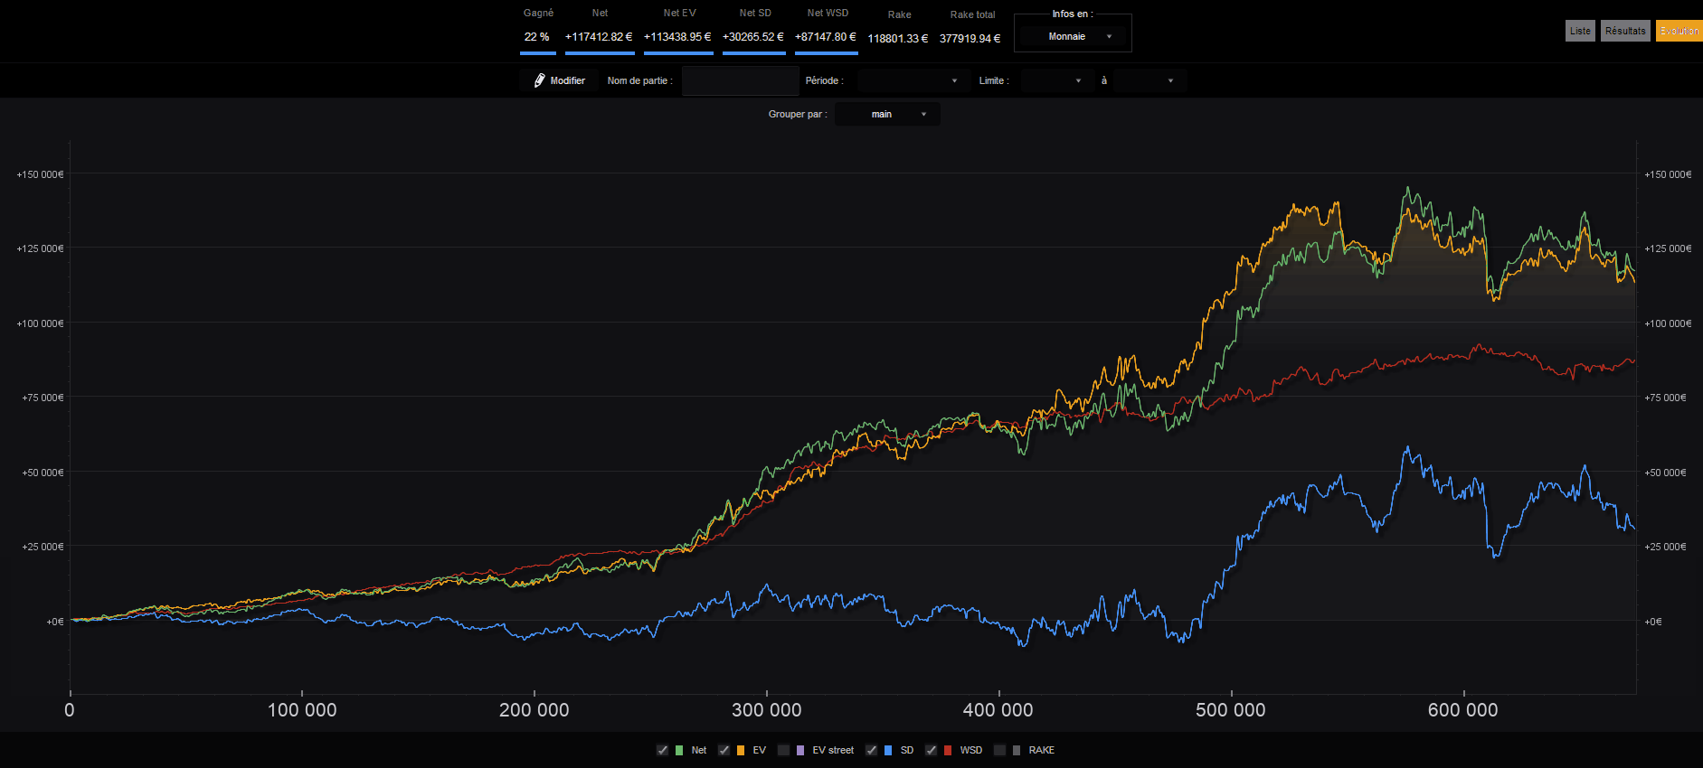Open the Limite upper bound dropdown after 'à'
This screenshot has height=768, width=1703.
tap(1148, 80)
